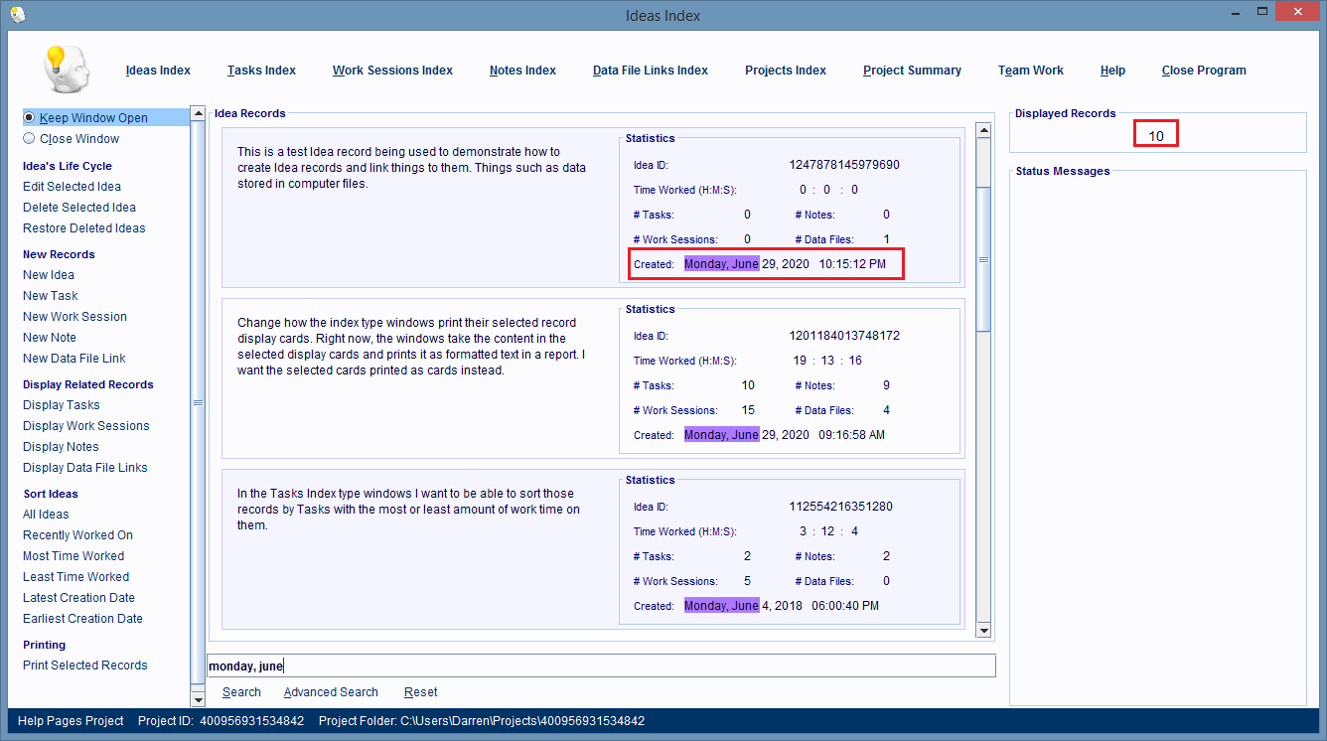Click Project ID in status bar

coord(221,721)
